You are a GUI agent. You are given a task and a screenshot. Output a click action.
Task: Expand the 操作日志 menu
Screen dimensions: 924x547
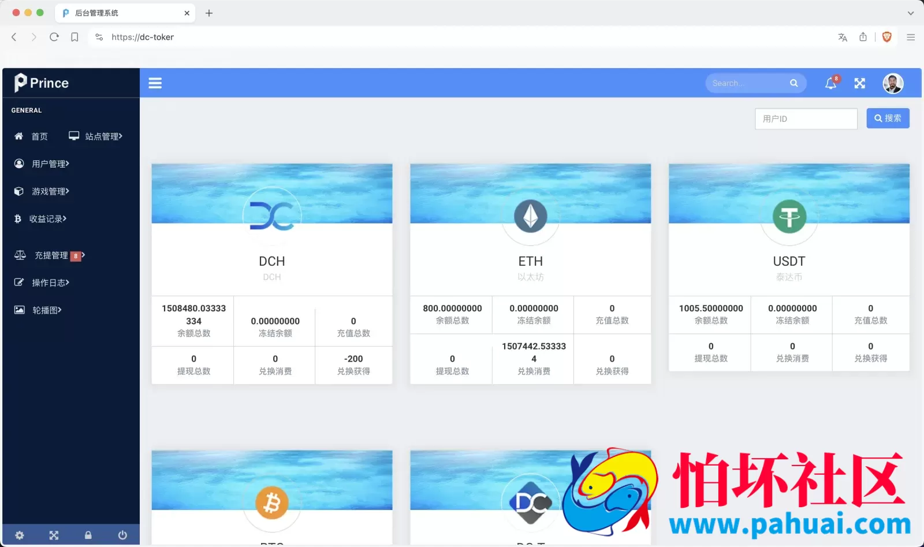[42, 282]
